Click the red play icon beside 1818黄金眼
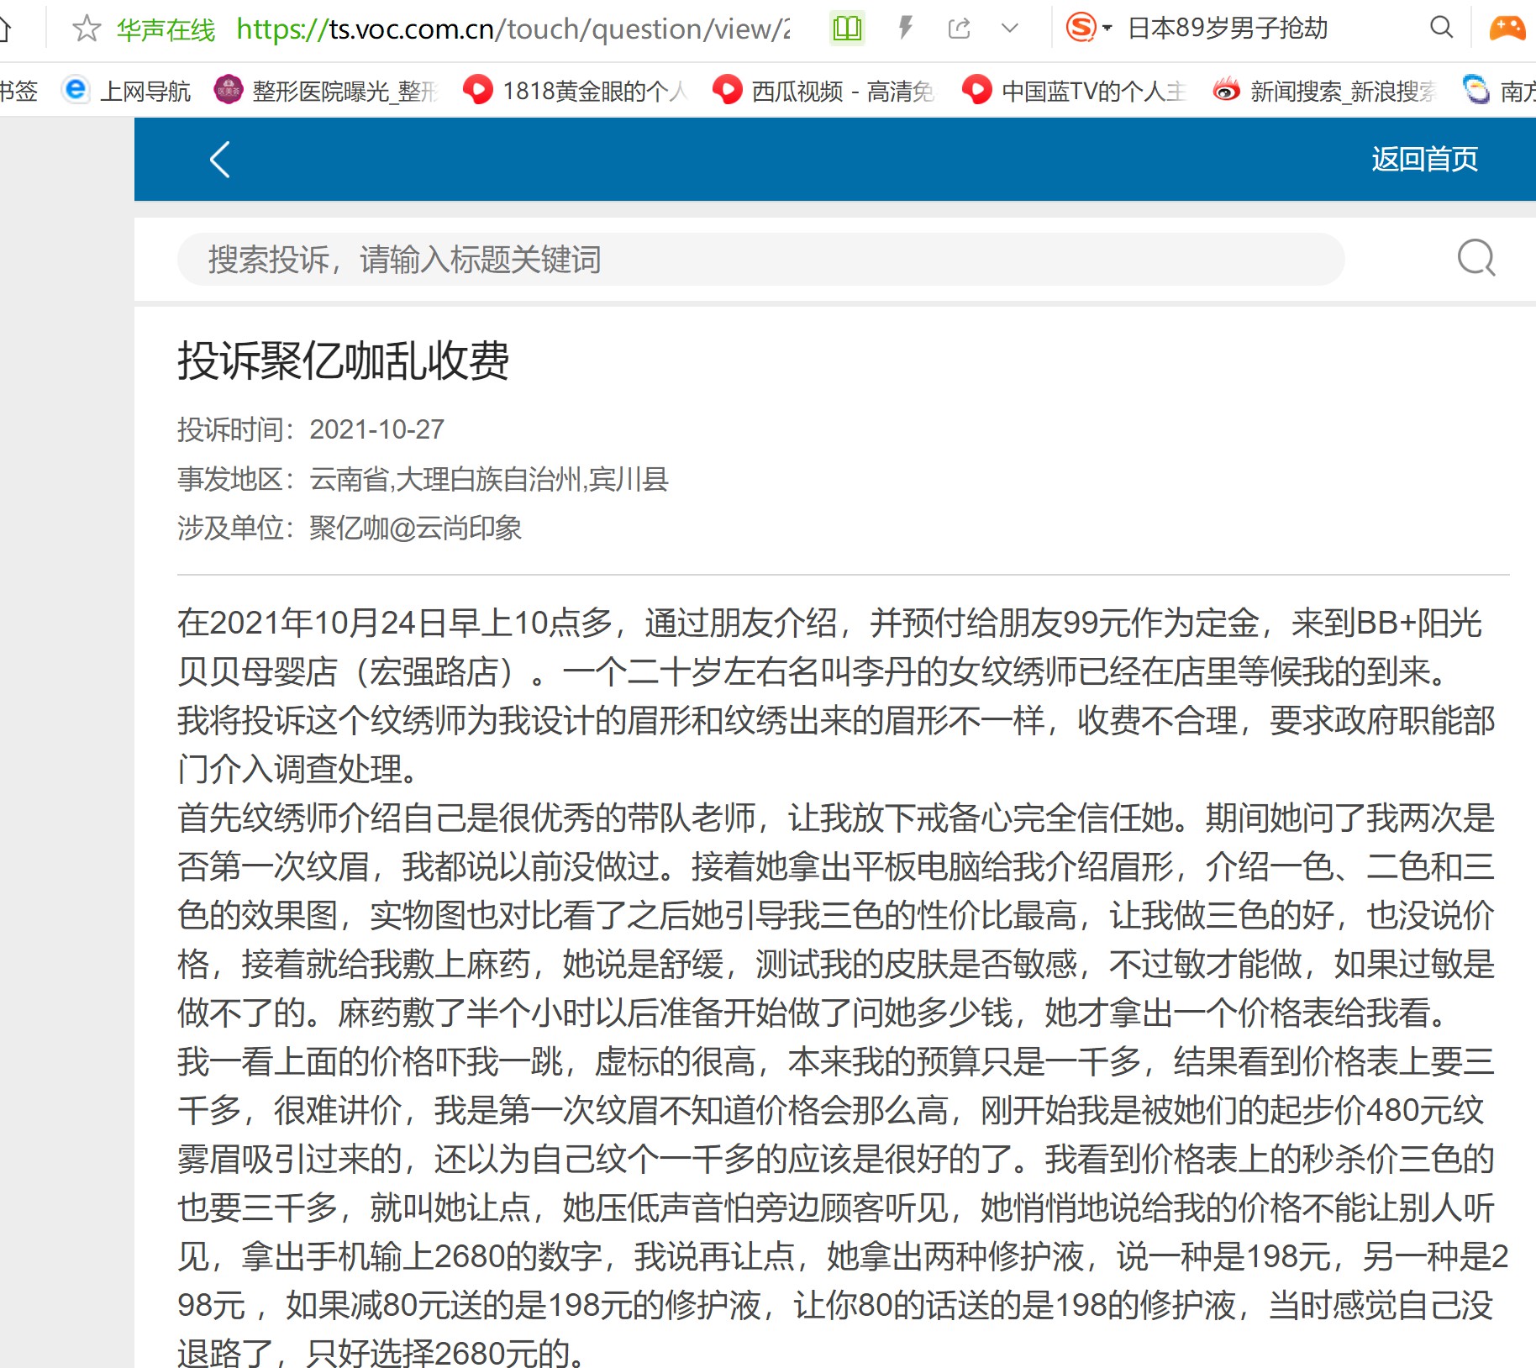This screenshot has width=1536, height=1368. [x=478, y=89]
